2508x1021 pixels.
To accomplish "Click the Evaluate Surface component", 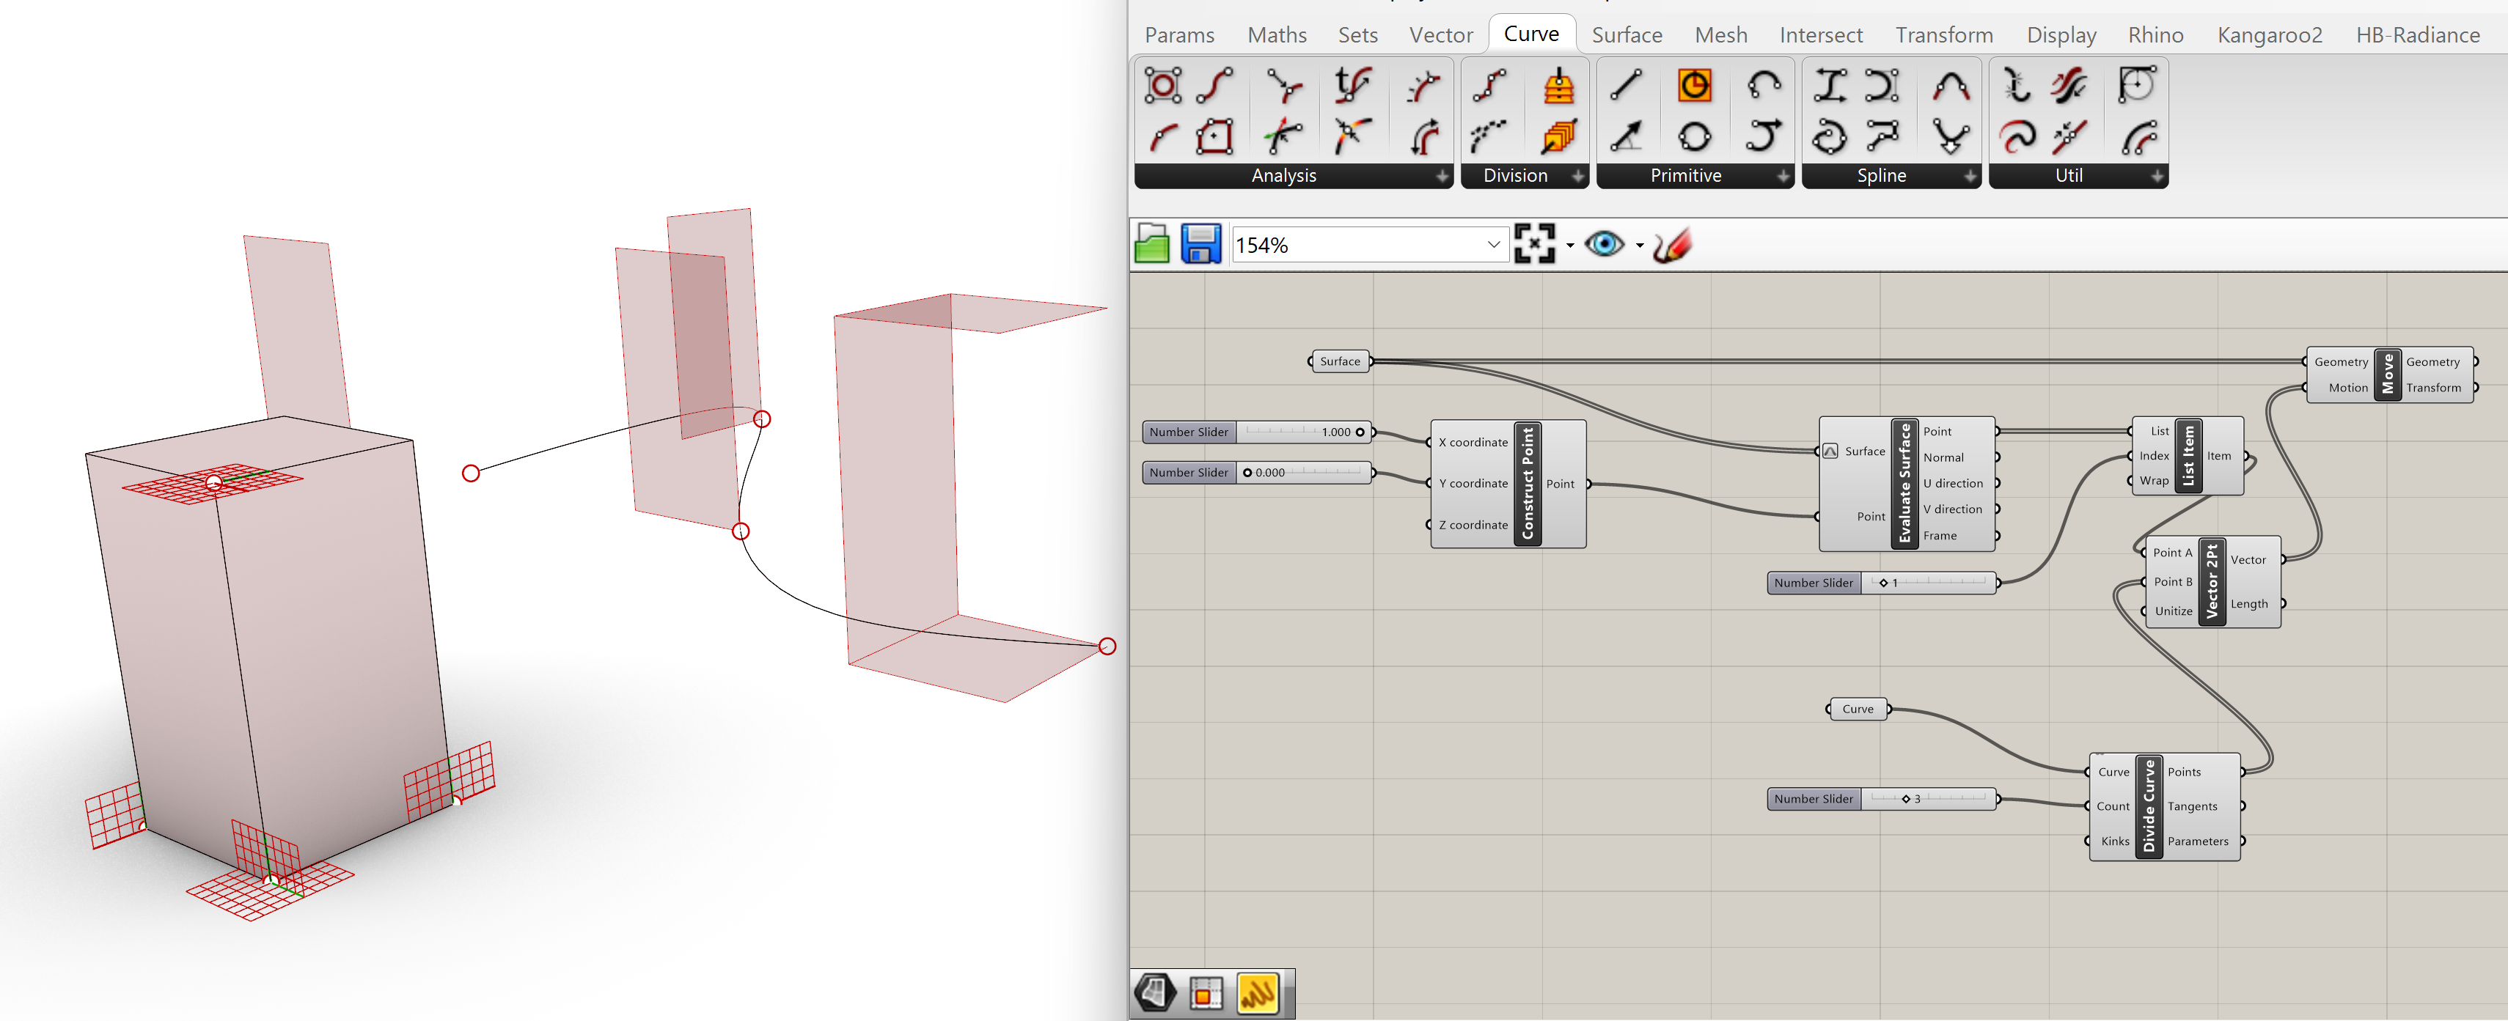I will coord(1904,484).
